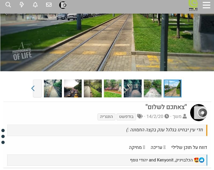Click מחיקה delete link
Viewport: 214px width, 170px height.
point(137,147)
